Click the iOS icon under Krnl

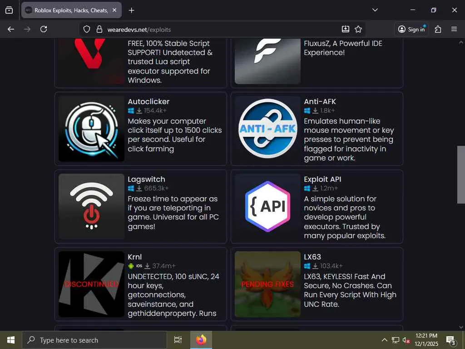tap(139, 266)
